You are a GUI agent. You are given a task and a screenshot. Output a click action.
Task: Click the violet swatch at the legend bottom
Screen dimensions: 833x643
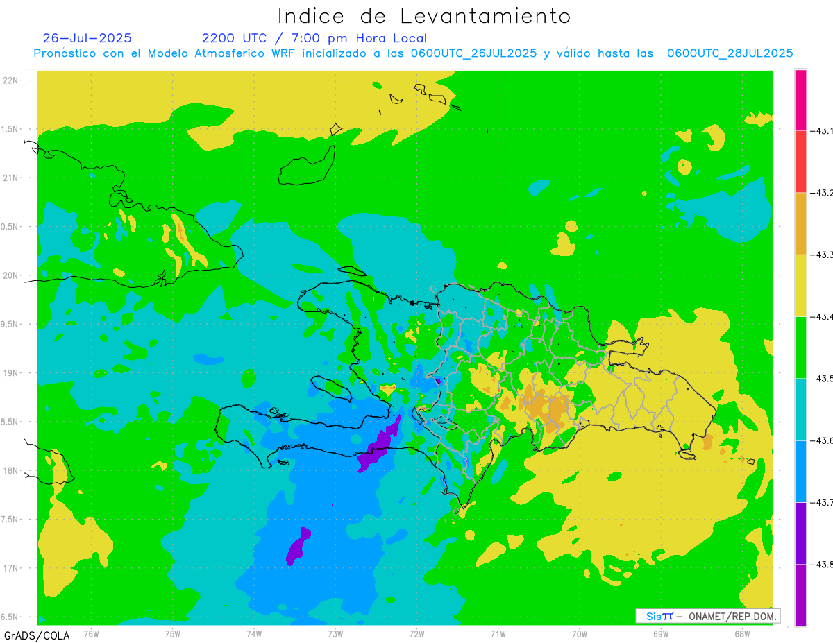pos(800,595)
